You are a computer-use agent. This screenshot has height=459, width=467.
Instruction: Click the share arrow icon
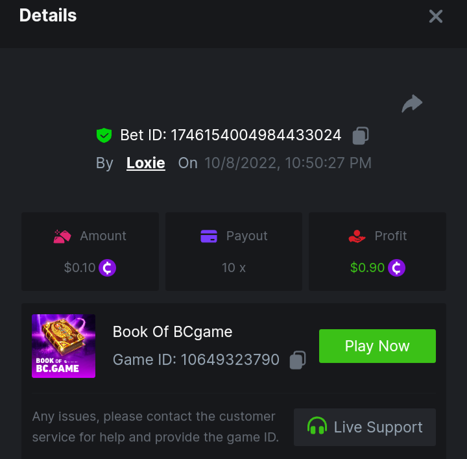412,103
